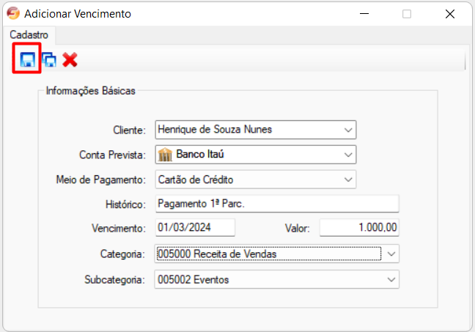Open the Meio de Pagamento dropdown arrow
This screenshot has width=475, height=332.
(x=347, y=179)
